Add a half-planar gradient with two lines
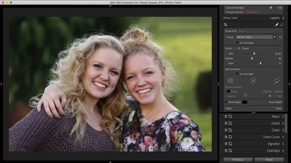 click(276, 81)
